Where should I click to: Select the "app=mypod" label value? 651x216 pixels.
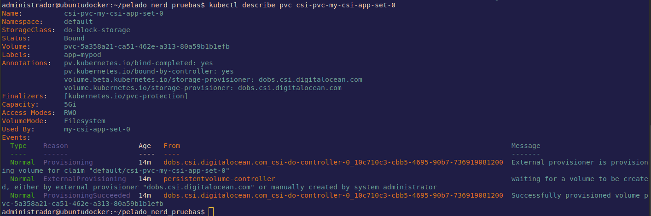point(82,55)
